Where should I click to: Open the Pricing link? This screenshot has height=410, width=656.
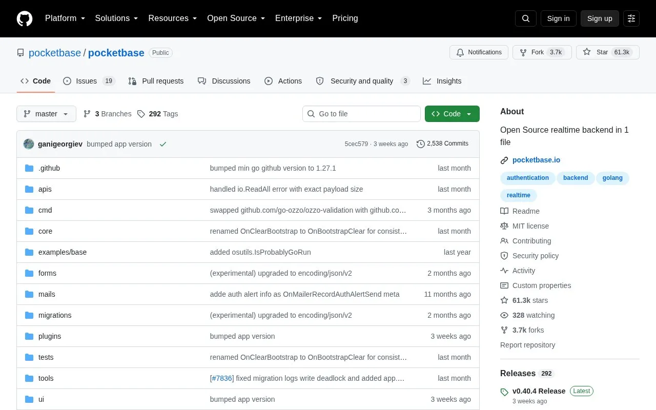coord(345,18)
